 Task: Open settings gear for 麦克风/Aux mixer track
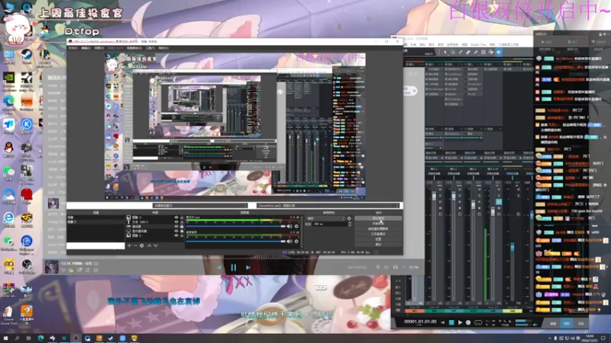[x=296, y=226]
